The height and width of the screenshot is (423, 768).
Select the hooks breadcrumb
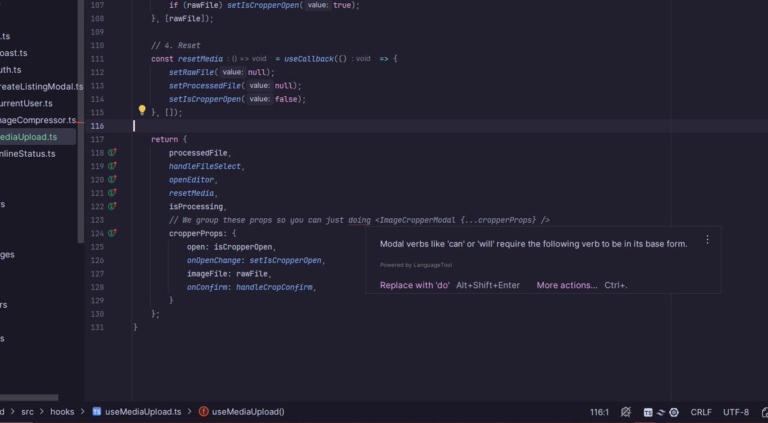(x=62, y=411)
